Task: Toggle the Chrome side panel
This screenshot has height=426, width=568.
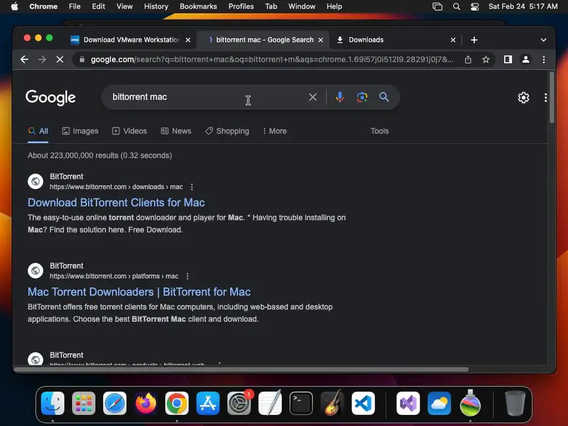Action: pos(508,59)
